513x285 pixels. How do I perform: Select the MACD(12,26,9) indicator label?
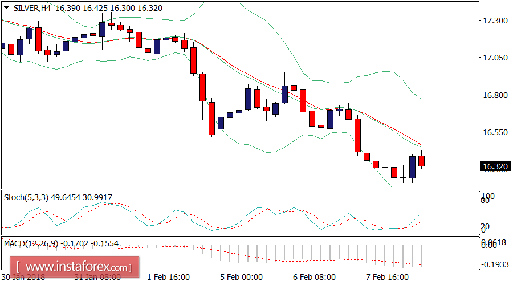pyautogui.click(x=31, y=243)
